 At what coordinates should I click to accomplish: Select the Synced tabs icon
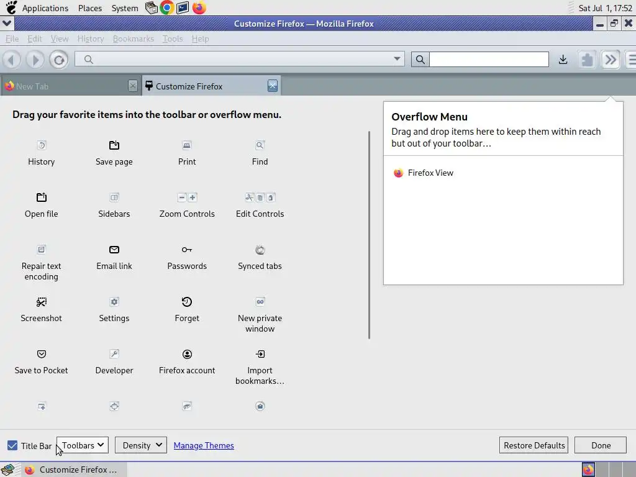click(x=260, y=250)
